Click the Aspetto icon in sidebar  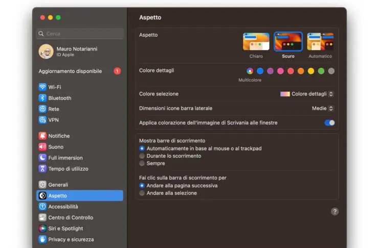(42, 195)
